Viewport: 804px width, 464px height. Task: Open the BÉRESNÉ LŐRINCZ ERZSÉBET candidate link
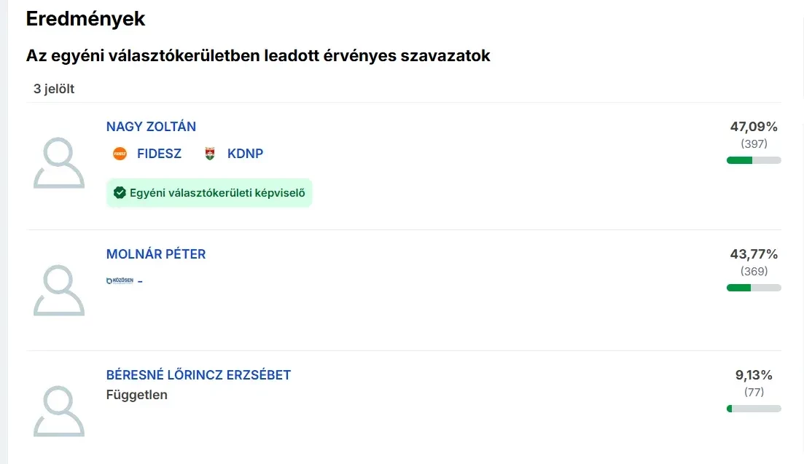[x=198, y=375]
